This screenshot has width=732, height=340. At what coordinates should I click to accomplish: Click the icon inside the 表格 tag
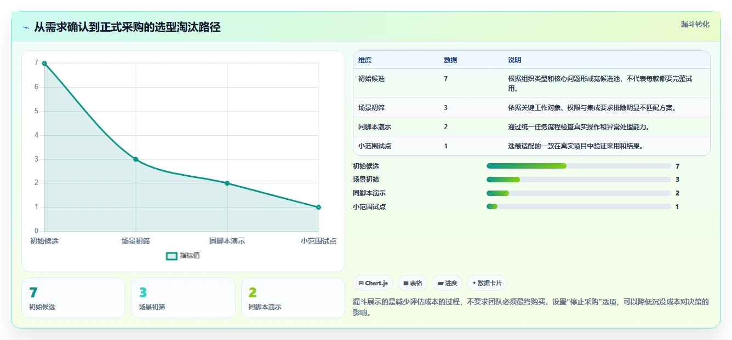405,284
